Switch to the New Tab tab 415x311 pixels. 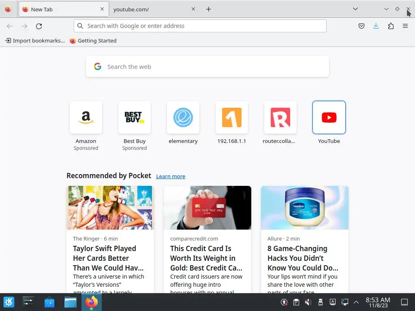tap(64, 9)
